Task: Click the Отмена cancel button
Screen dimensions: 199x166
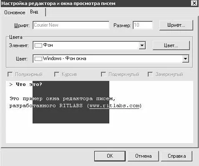Action: pyautogui.click(x=143, y=156)
